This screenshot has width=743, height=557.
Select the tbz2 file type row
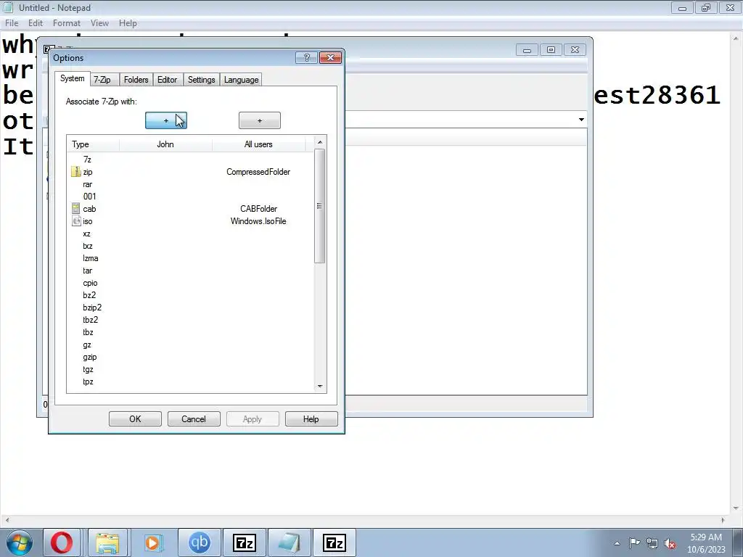[x=191, y=320]
